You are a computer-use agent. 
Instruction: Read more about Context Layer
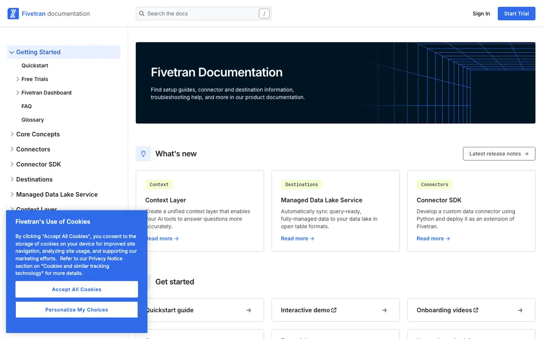coord(162,239)
